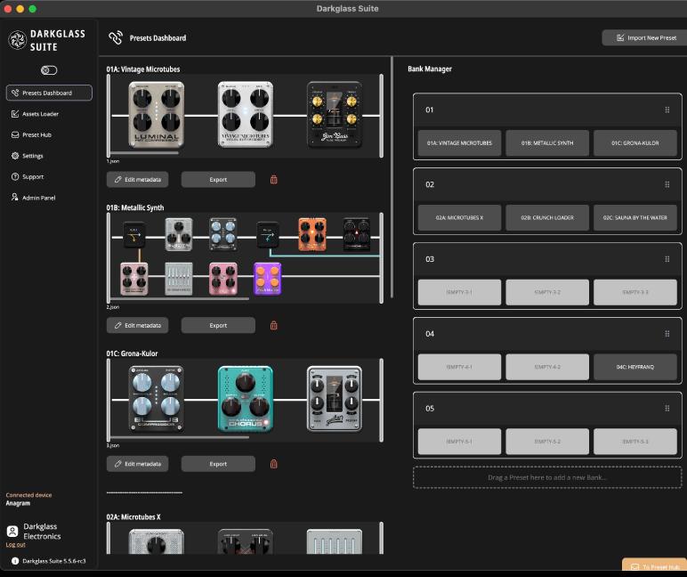
Task: Select the 02B: Crunch Loader bank slot
Action: point(547,216)
